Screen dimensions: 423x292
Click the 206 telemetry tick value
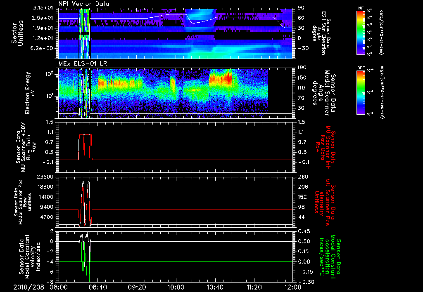(302, 187)
